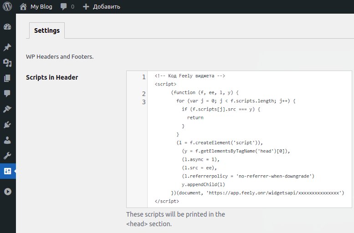Visit site via house icon
The width and height of the screenshot is (354, 233).
(23, 7)
